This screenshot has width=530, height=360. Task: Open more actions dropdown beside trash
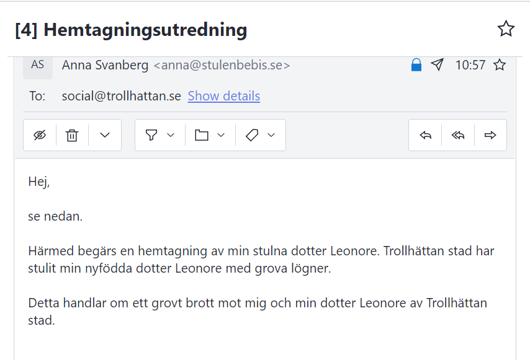(x=105, y=135)
